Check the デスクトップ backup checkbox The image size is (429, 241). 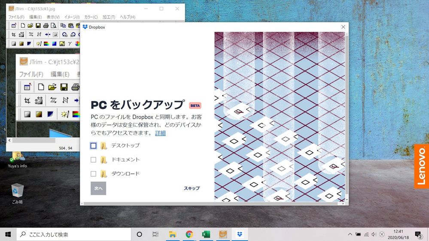click(93, 146)
